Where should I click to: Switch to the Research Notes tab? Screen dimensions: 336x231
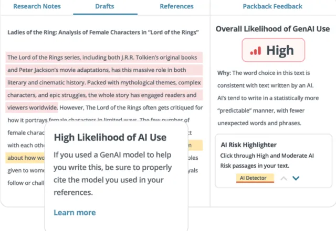coord(37,6)
